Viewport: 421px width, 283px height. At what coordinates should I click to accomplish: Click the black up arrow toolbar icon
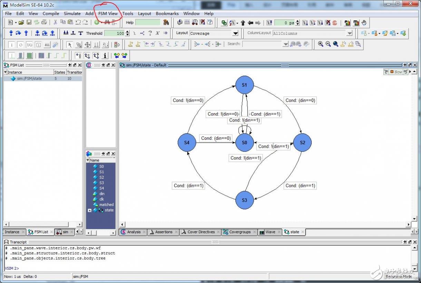(x=243, y=23)
